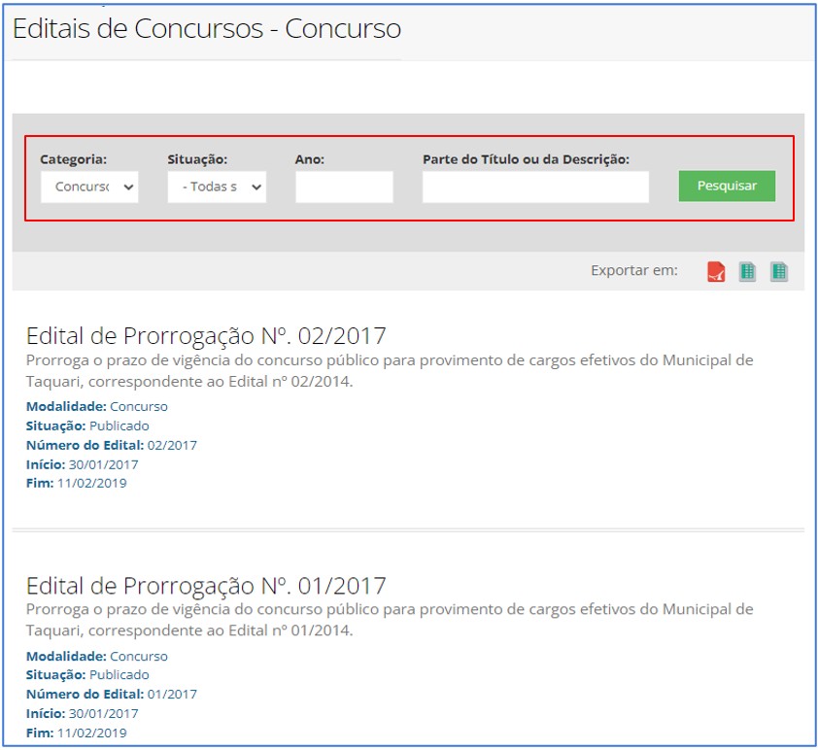Click the Ano input field
This screenshot has height=750, width=818.
pos(344,187)
